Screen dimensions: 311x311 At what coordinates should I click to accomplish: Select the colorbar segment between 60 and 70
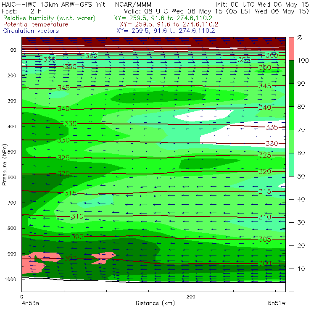coord(291,141)
